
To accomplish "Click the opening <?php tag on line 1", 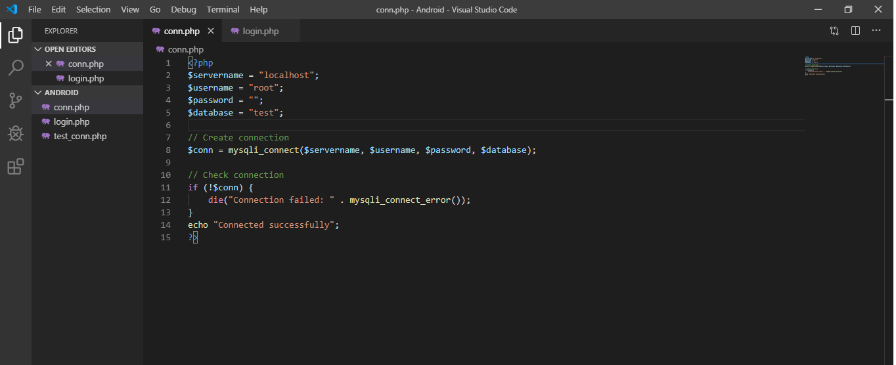I will 200,62.
